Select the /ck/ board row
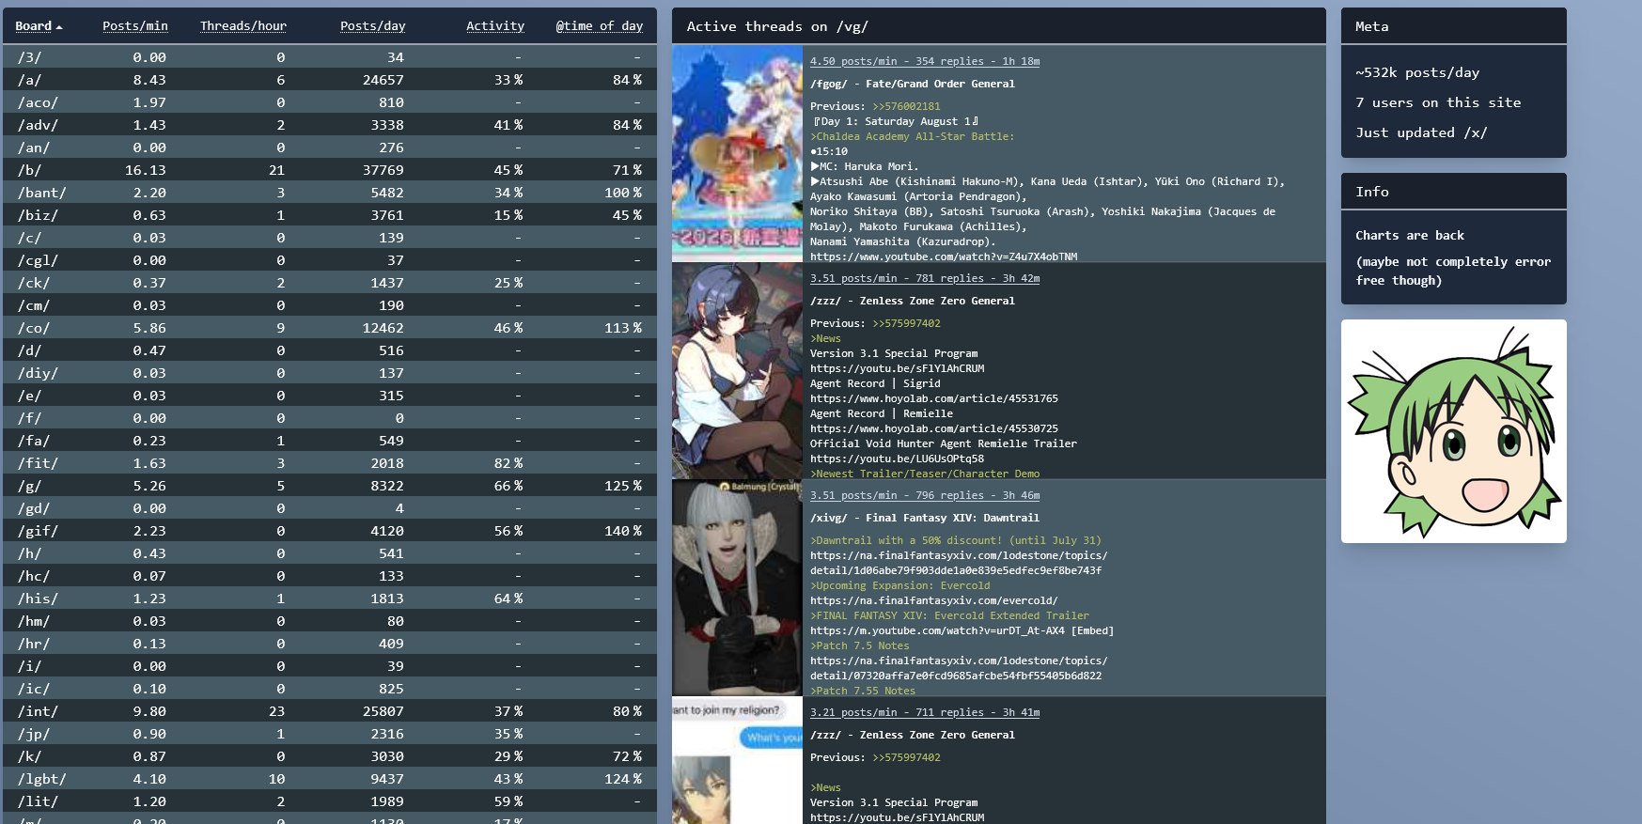The width and height of the screenshot is (1642, 824). click(330, 283)
